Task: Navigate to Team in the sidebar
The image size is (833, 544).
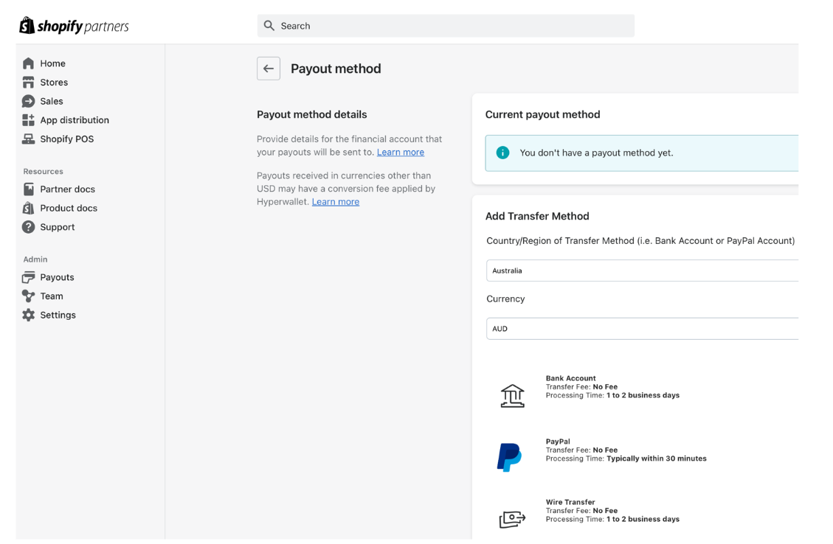Action: 52,296
